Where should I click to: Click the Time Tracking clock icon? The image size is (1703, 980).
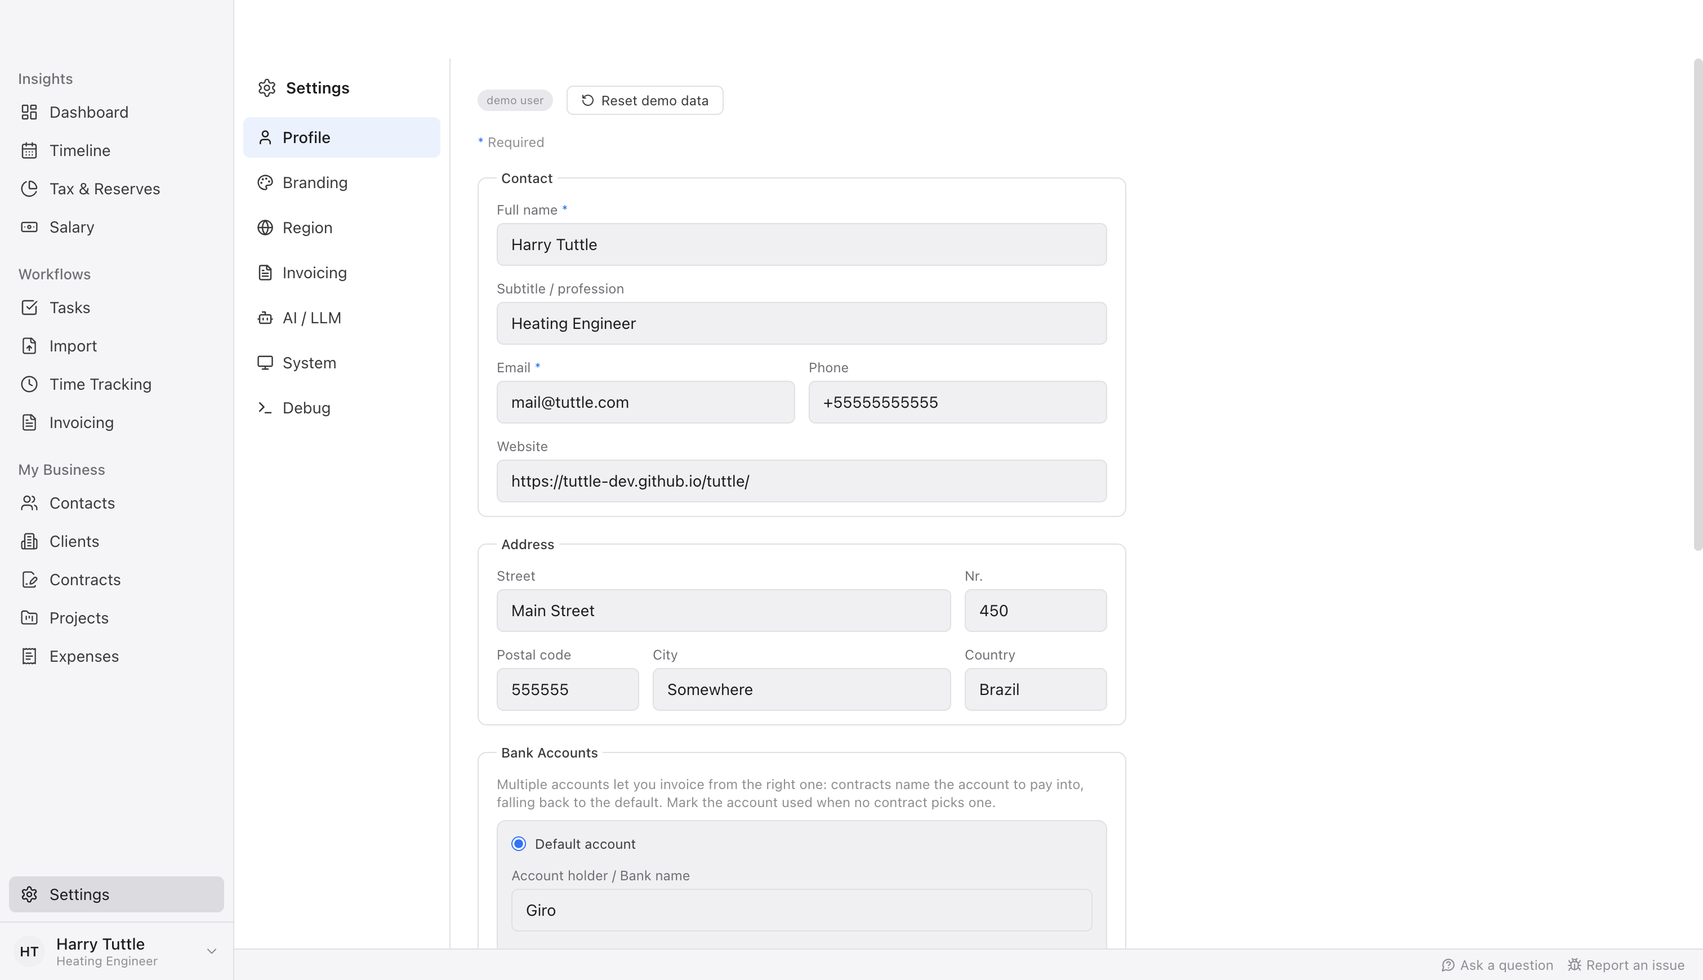point(29,384)
